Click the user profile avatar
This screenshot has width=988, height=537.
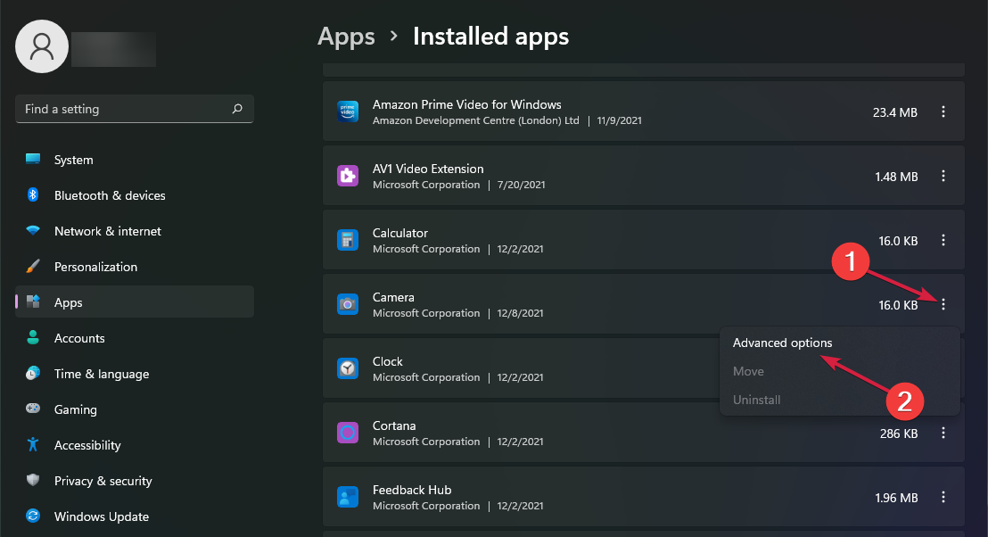coord(41,45)
